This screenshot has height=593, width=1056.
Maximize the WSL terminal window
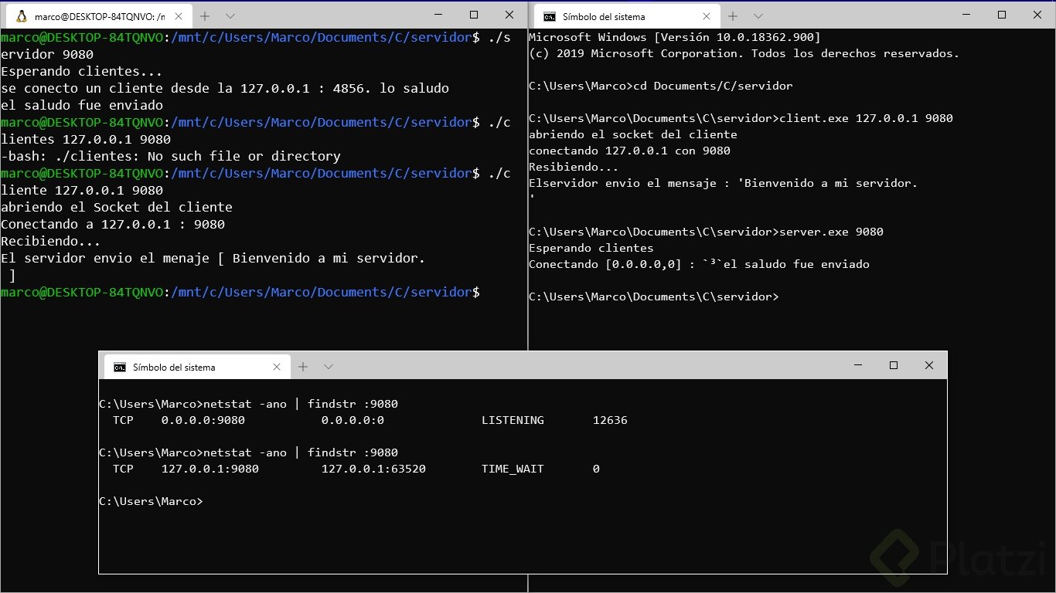[x=474, y=15]
